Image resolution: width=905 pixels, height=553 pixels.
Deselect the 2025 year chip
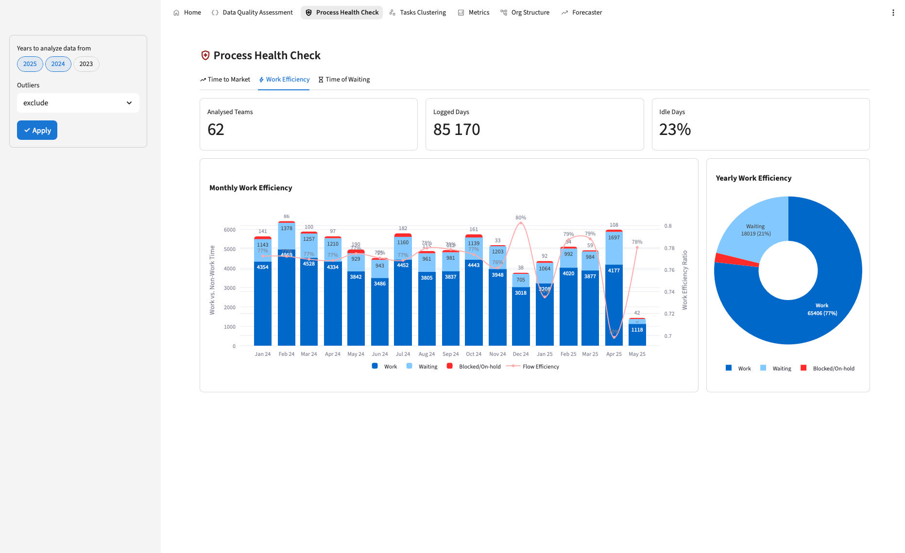click(x=30, y=64)
